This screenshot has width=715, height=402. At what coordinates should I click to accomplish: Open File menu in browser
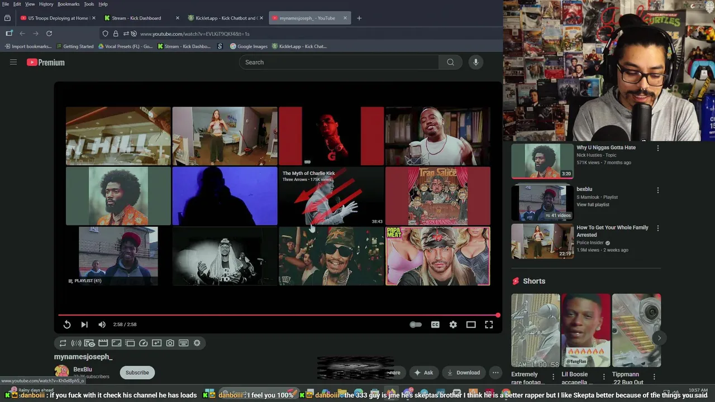click(6, 4)
